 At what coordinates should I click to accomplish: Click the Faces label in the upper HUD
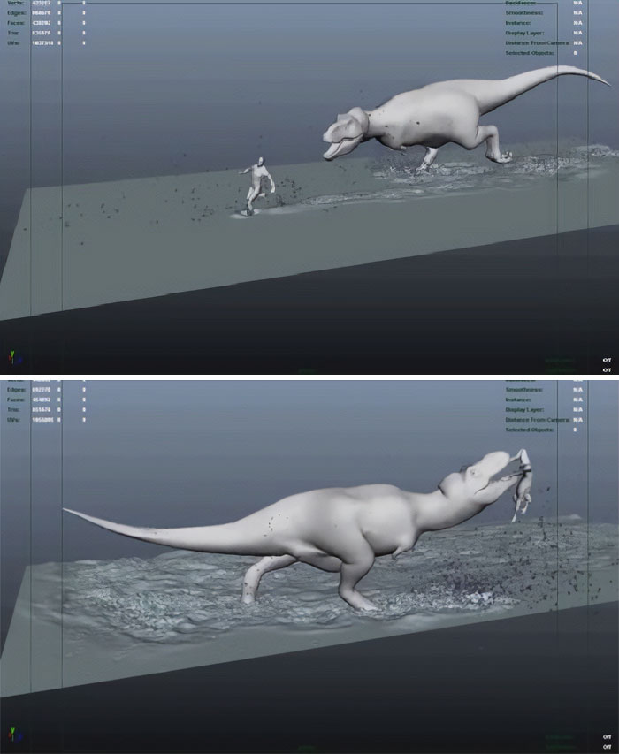tap(17, 24)
